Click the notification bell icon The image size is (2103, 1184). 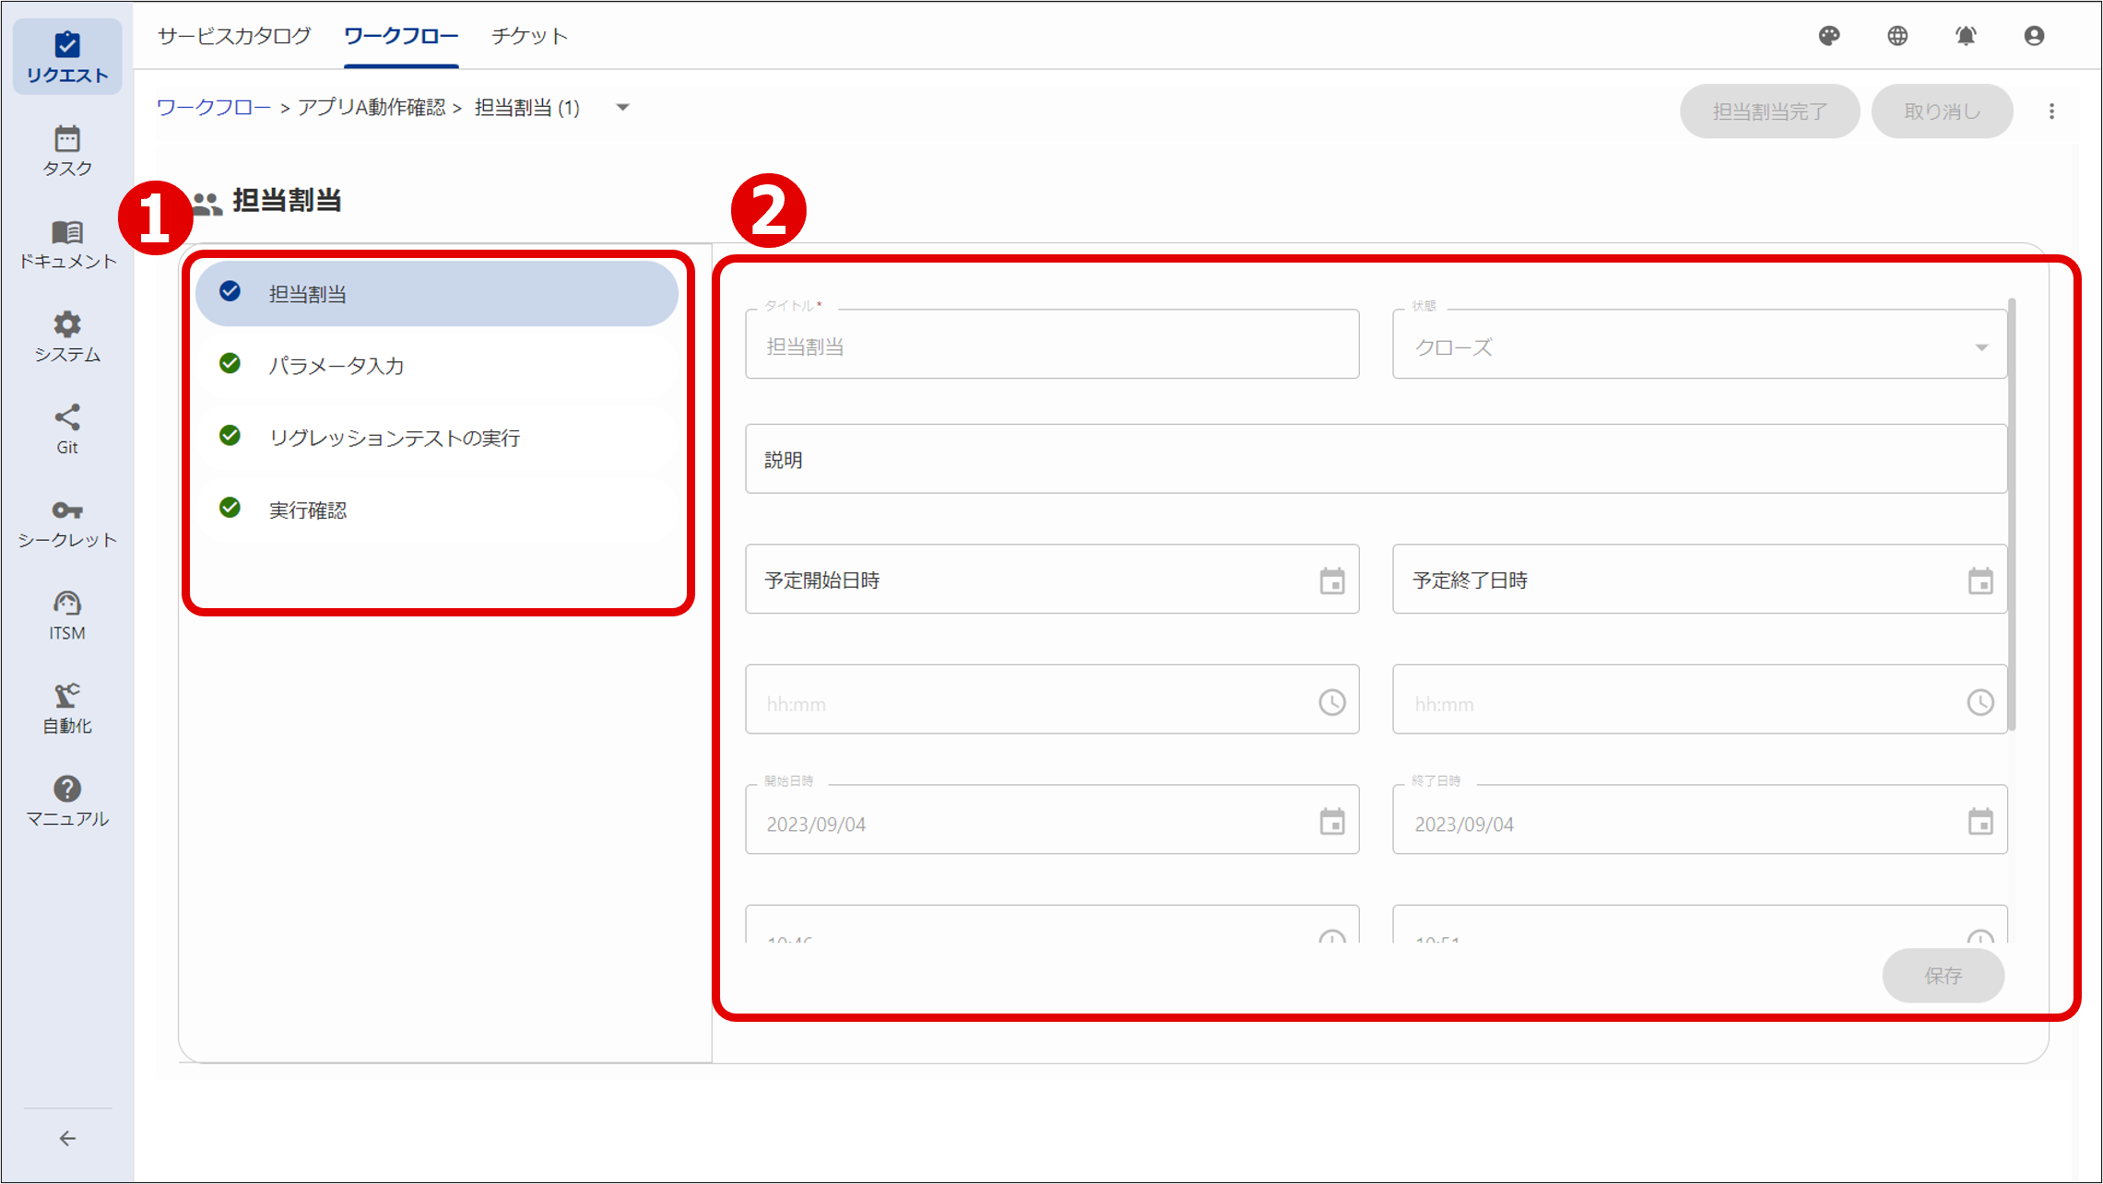point(1966,36)
